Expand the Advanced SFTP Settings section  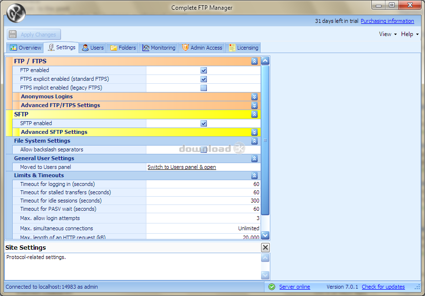(254, 132)
